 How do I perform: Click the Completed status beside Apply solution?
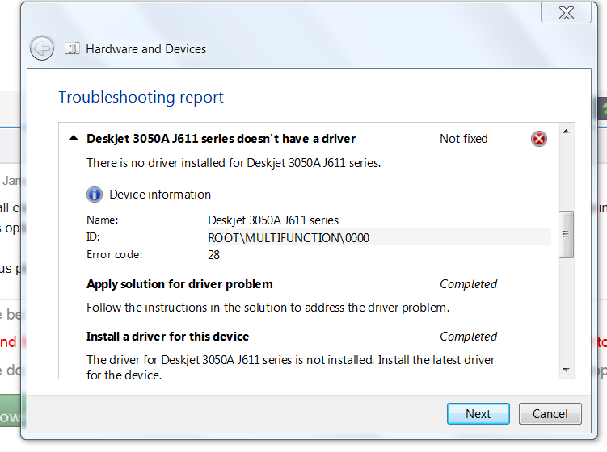click(x=469, y=284)
